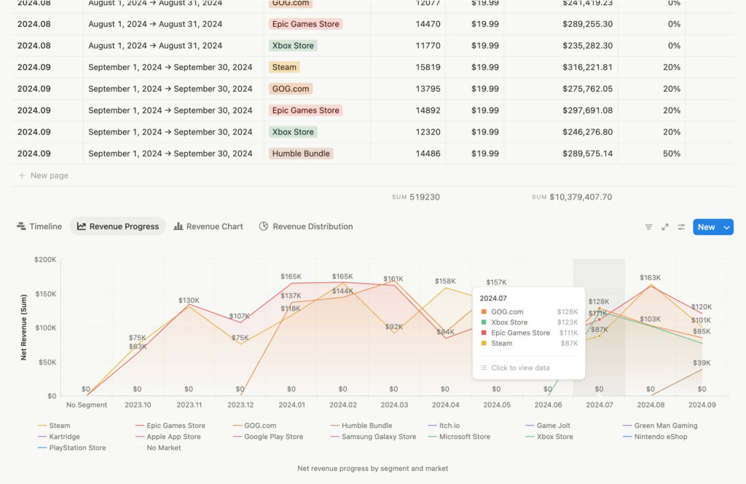Toggle the Microsoft Store legend entry

(459, 437)
